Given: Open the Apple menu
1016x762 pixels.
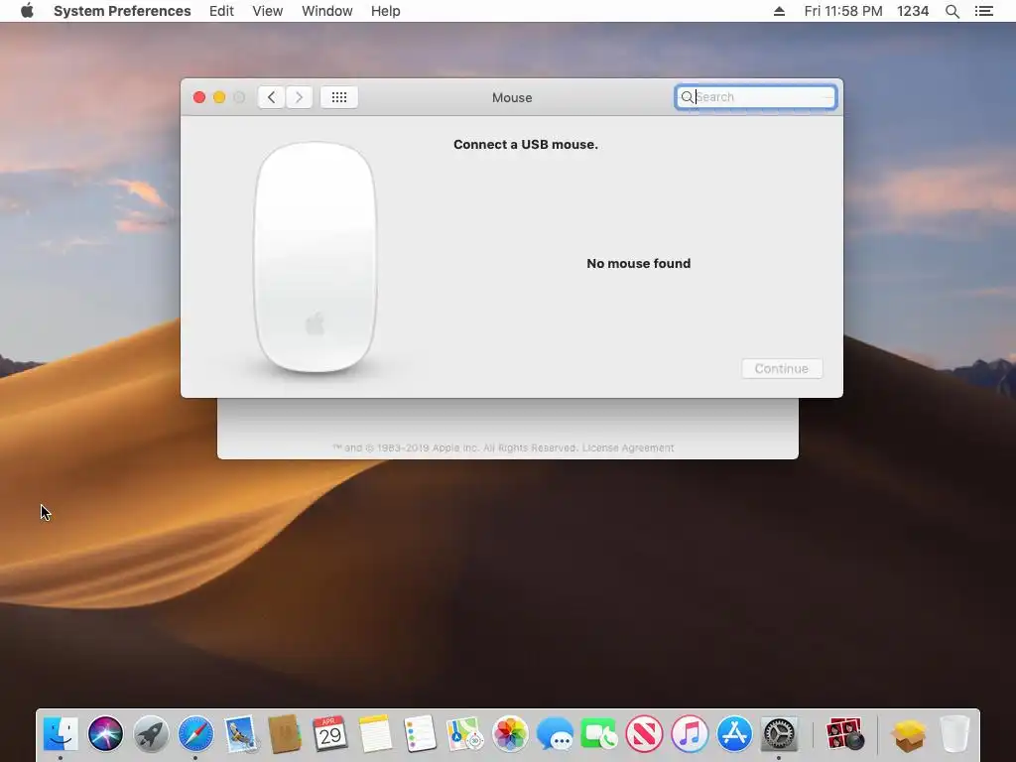Looking at the screenshot, I should click(x=27, y=11).
